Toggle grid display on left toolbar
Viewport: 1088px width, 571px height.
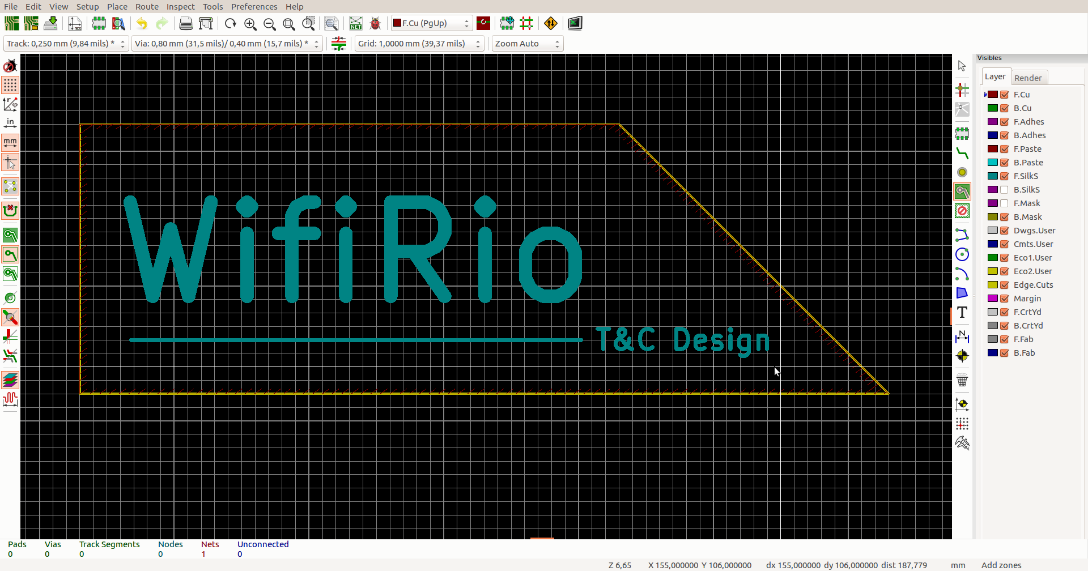point(10,85)
